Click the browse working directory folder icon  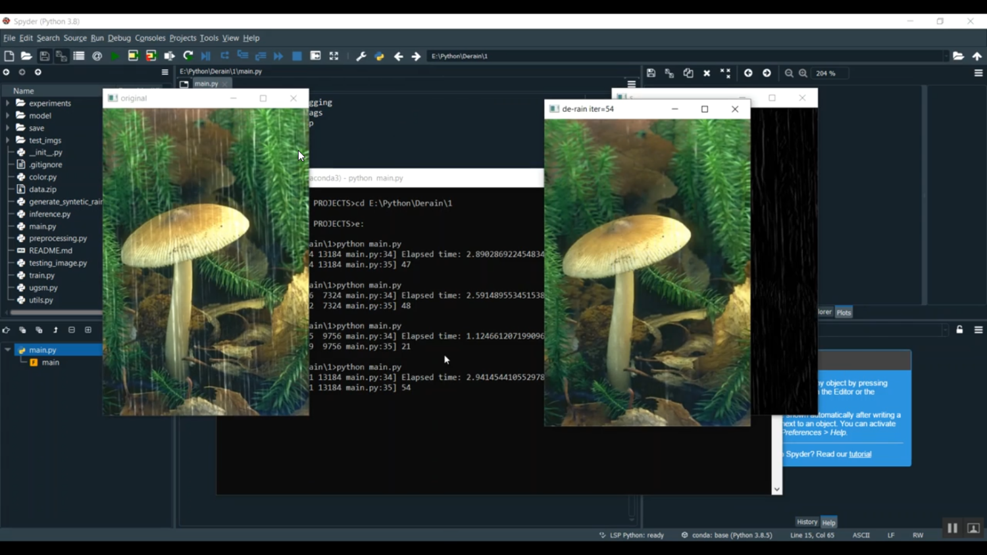[958, 57]
